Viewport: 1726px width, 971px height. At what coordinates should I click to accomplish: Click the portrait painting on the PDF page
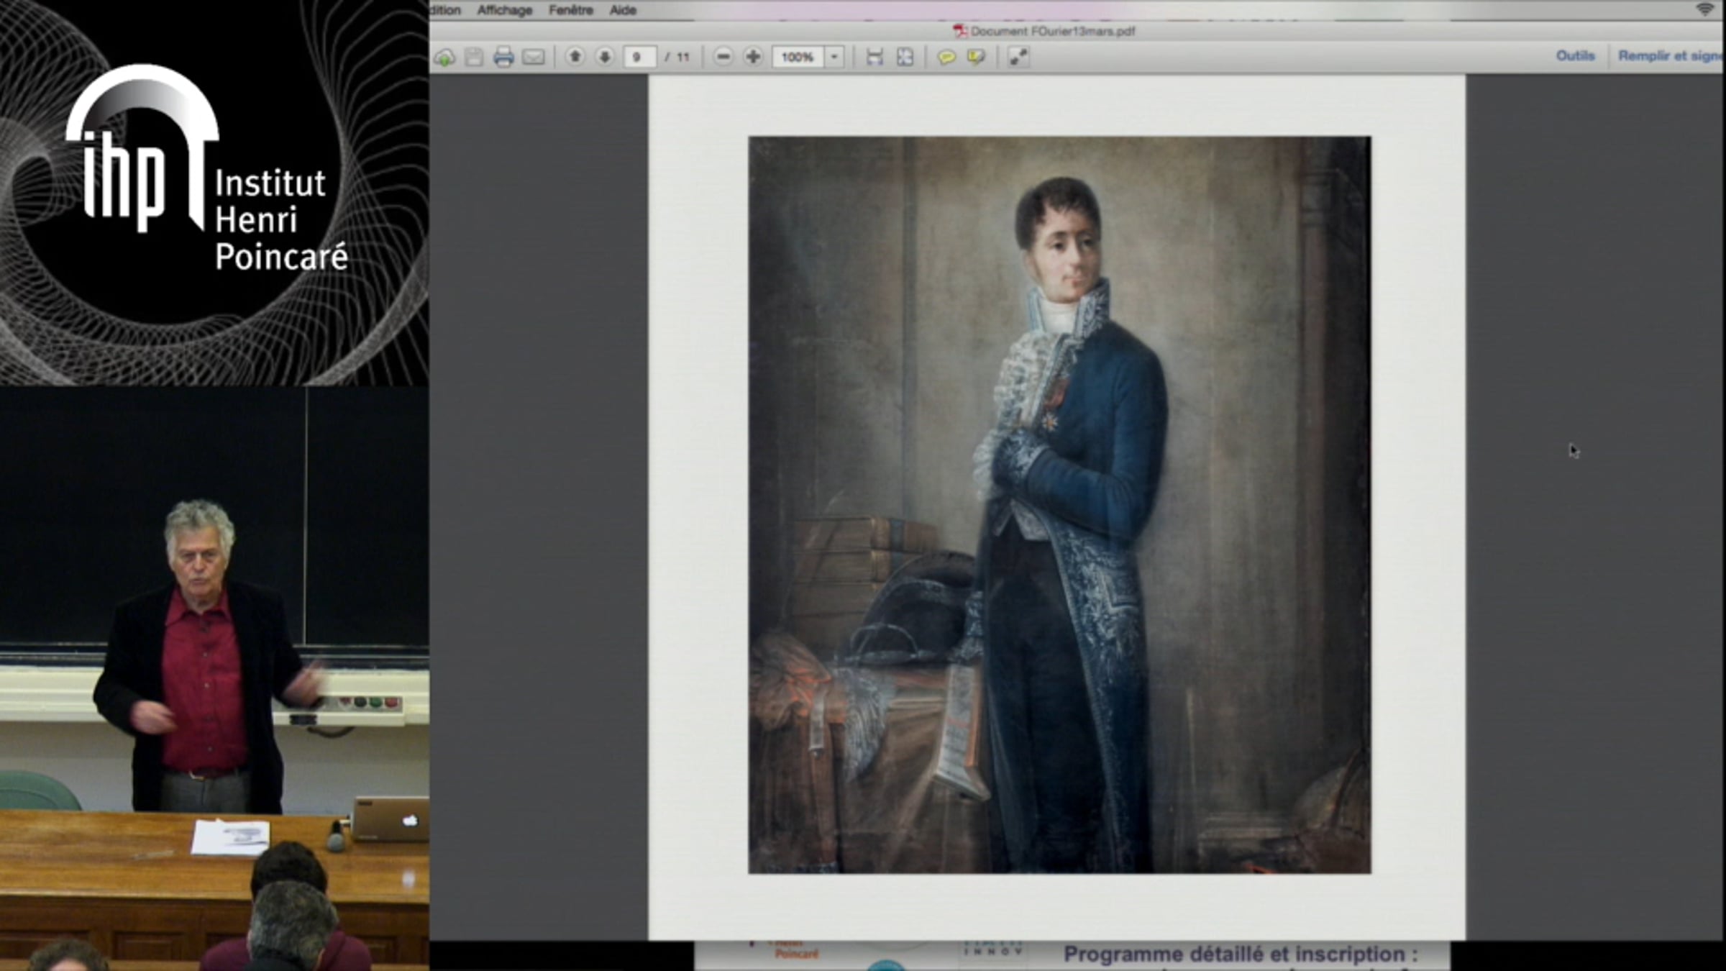[x=1059, y=505]
